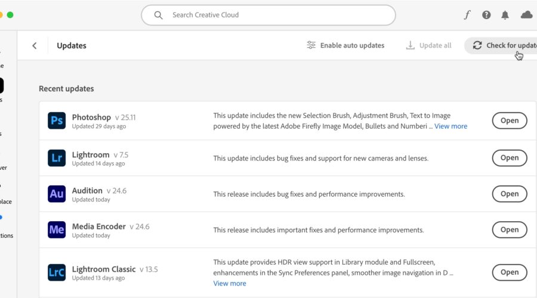Click Lightroom Classic version v 13.5
Screen dimensions: 537x298
(x=149, y=269)
